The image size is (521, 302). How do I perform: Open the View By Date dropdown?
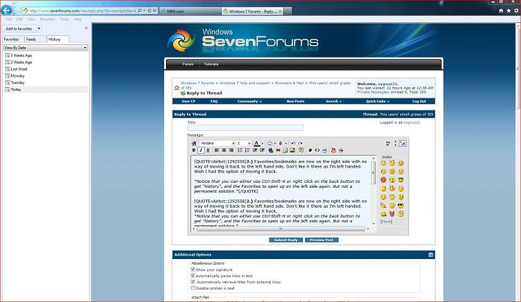pyautogui.click(x=46, y=48)
